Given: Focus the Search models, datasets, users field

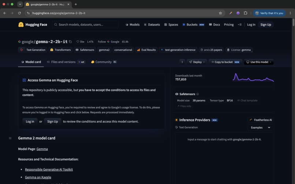Looking at the screenshot, I should 85,24.
